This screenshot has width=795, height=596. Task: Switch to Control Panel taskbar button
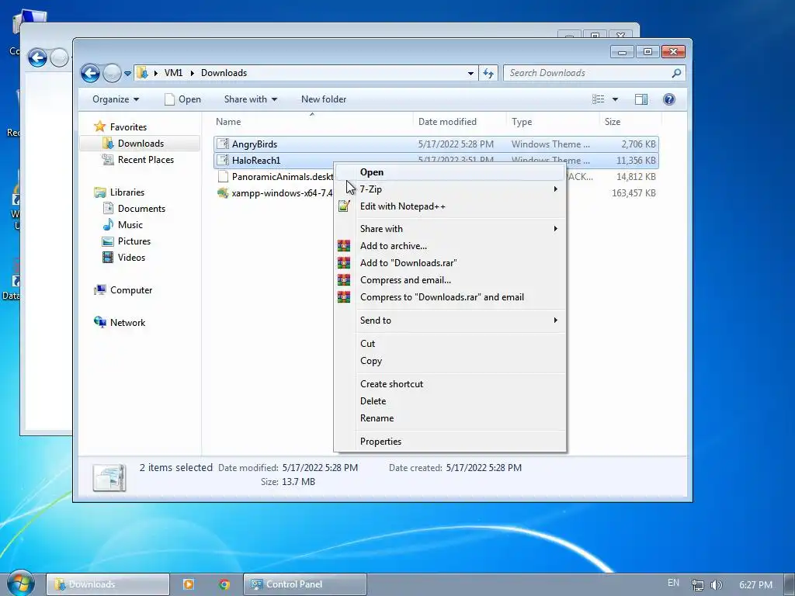[304, 584]
